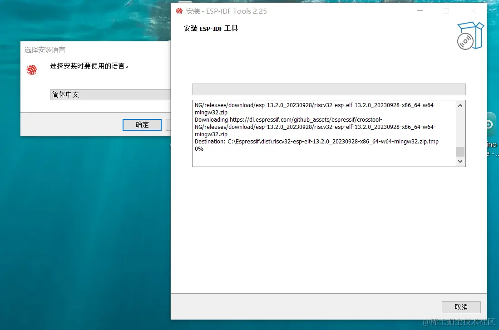This screenshot has width=499, height=330.
Task: Click the 安装 - ESP-IDF Tools 2.25 title text
Action: click(x=226, y=11)
